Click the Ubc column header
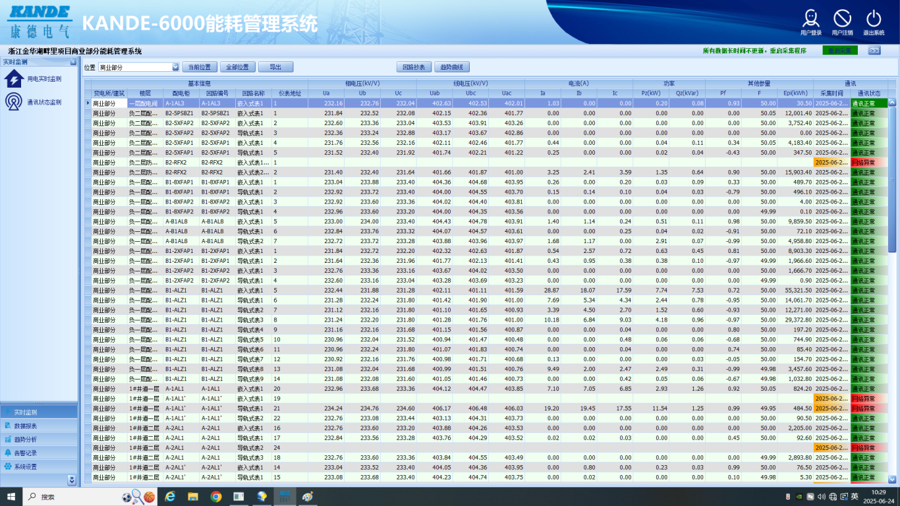900x506 pixels. click(x=471, y=94)
